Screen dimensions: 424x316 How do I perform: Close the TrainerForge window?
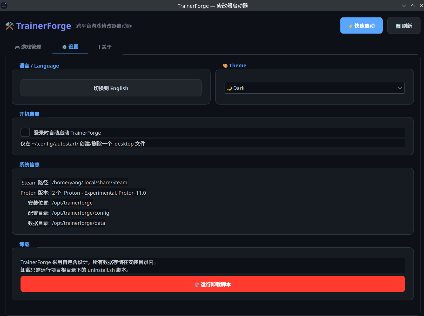(x=421, y=5)
